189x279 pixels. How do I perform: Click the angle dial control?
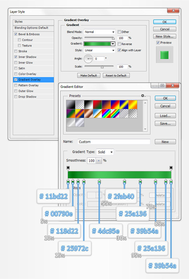(88, 59)
